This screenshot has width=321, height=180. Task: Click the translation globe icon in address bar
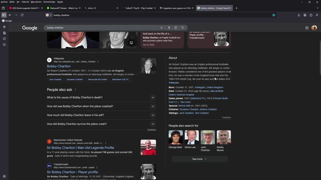point(274,15)
